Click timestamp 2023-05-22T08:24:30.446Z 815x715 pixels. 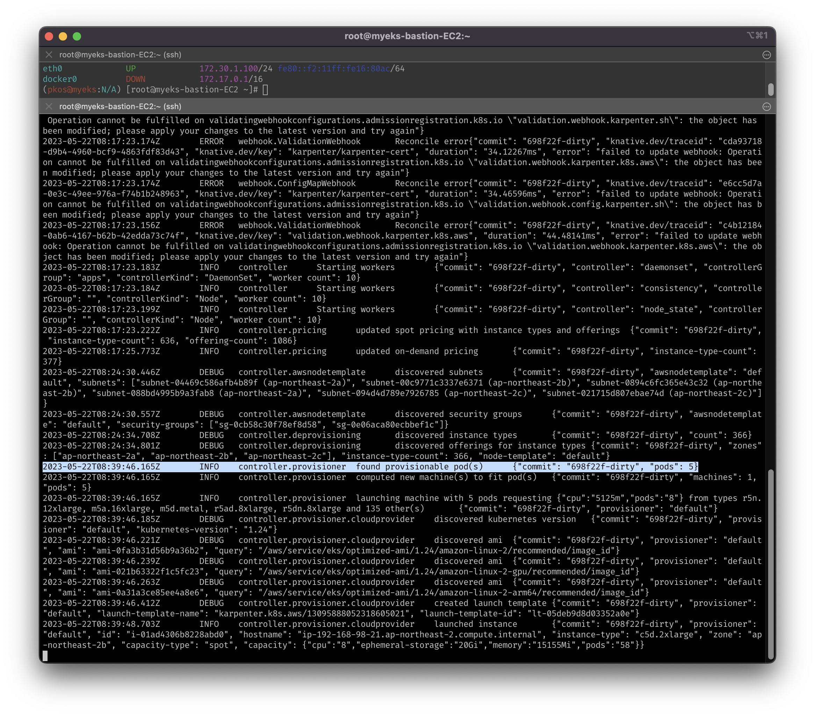(101, 372)
